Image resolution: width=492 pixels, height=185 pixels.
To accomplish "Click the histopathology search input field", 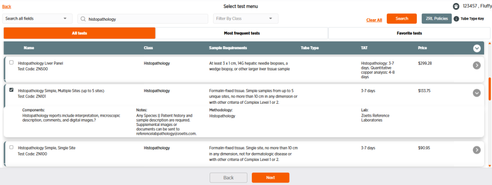I will coord(143,19).
